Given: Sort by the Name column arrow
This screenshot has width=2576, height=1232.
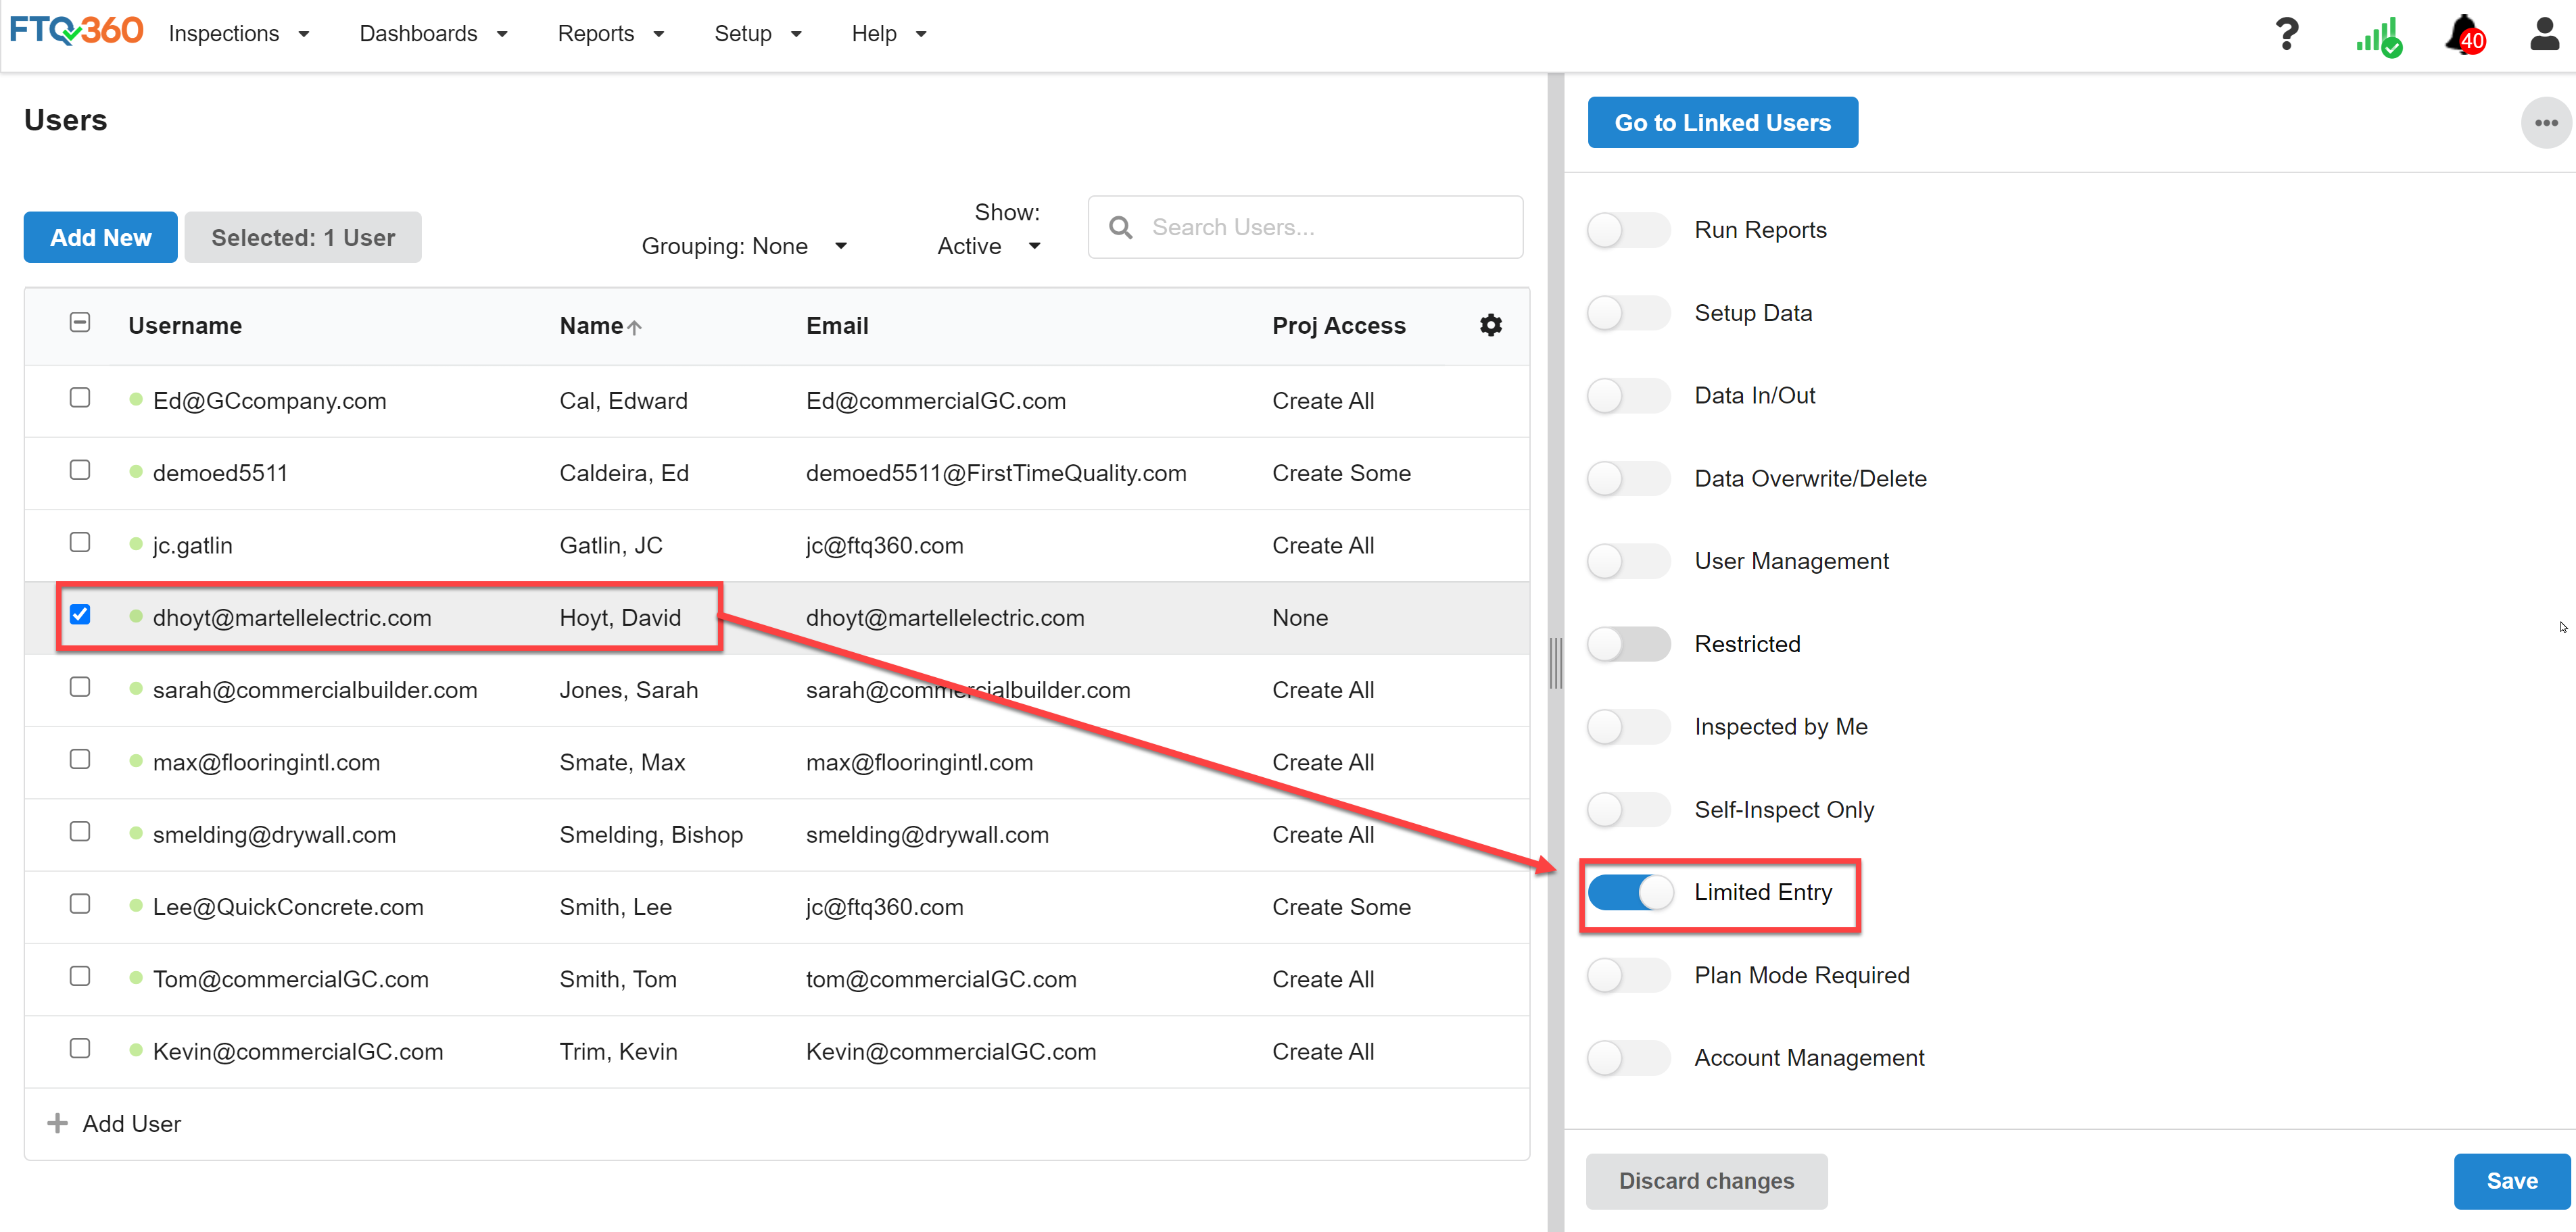Looking at the screenshot, I should tap(634, 326).
